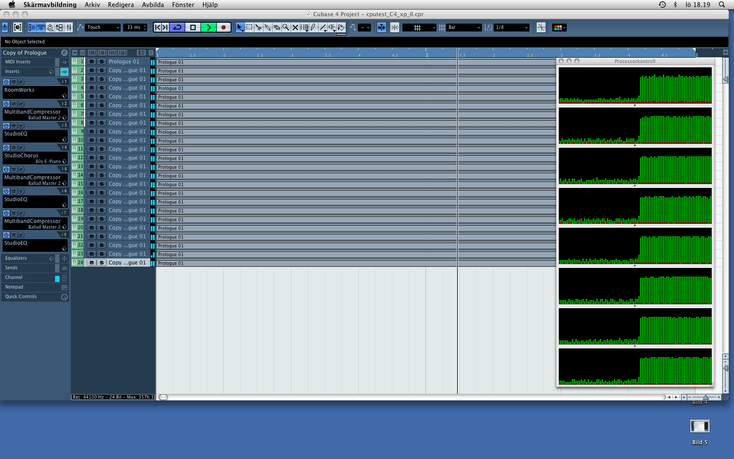Solo track 24 in track list
The height and width of the screenshot is (459, 734).
pyautogui.click(x=101, y=263)
